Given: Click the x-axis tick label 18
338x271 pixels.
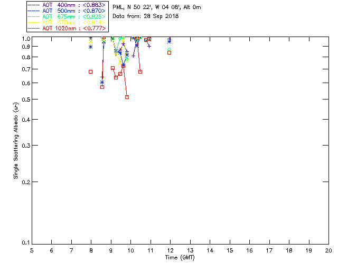Looking at the screenshot, I should pos(289,250).
